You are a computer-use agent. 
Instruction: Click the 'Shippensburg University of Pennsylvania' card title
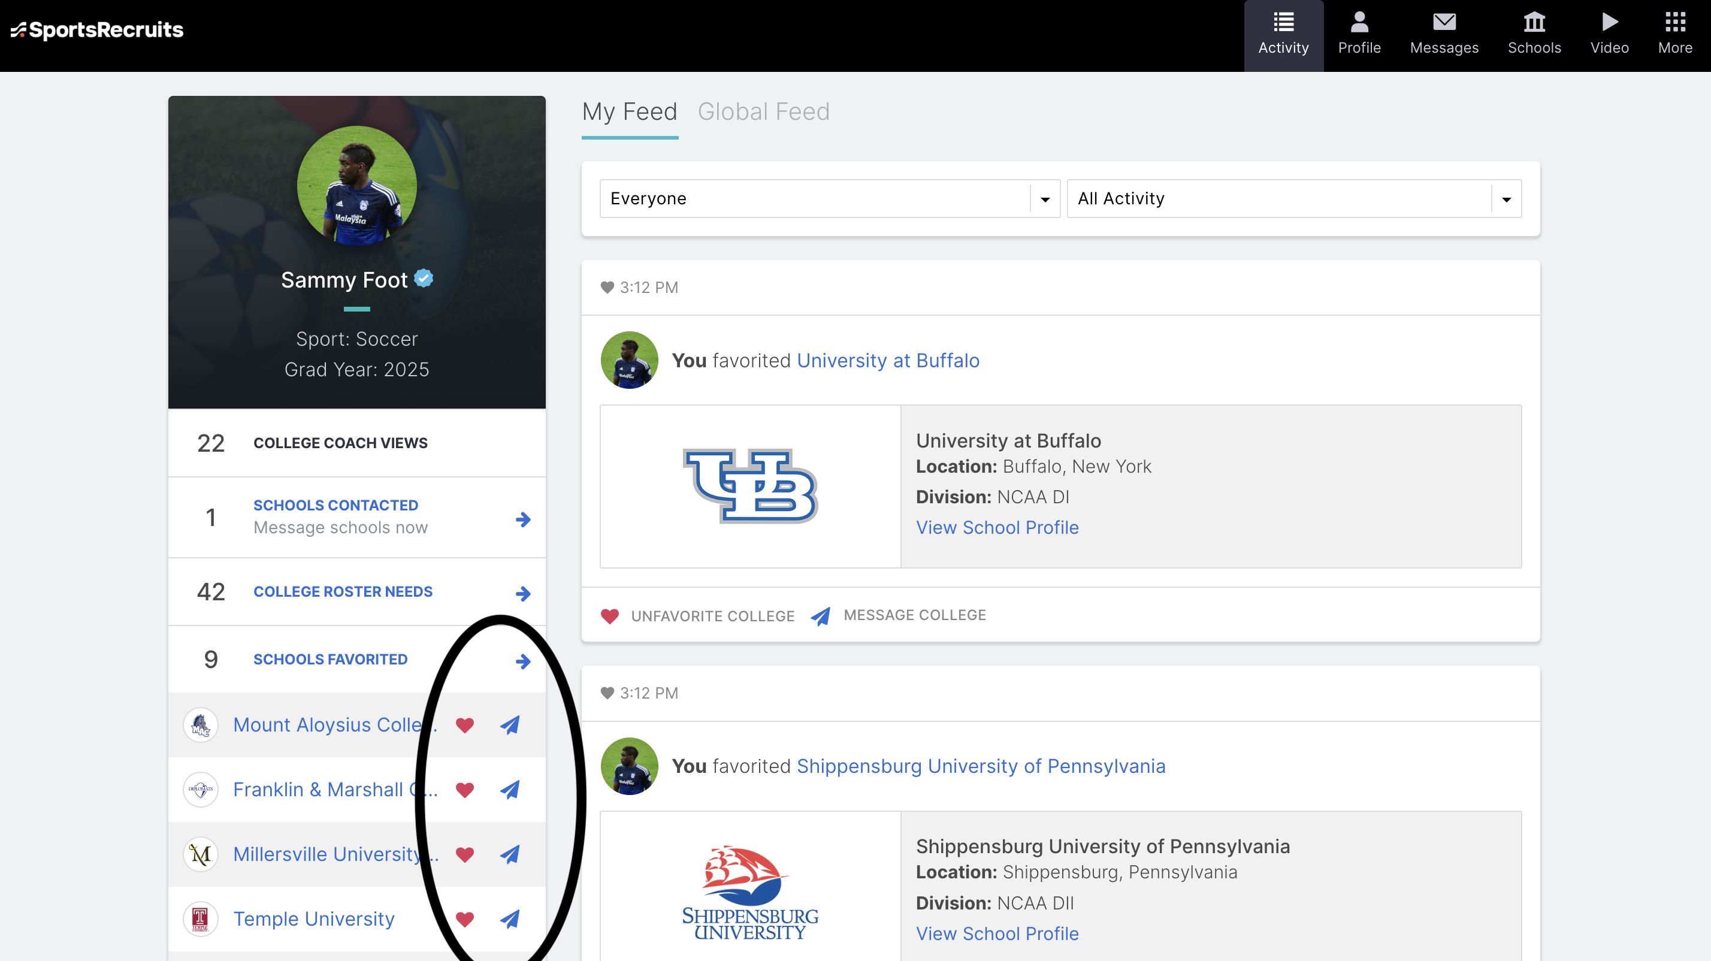click(x=1102, y=847)
